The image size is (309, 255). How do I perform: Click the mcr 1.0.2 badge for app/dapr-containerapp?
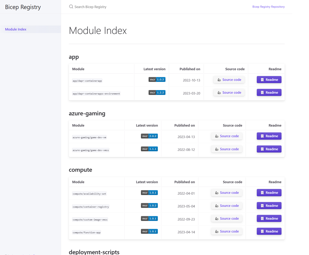coord(157,79)
